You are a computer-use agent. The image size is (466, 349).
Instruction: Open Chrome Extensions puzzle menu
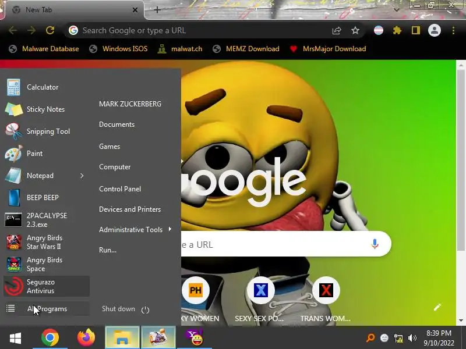[397, 30]
